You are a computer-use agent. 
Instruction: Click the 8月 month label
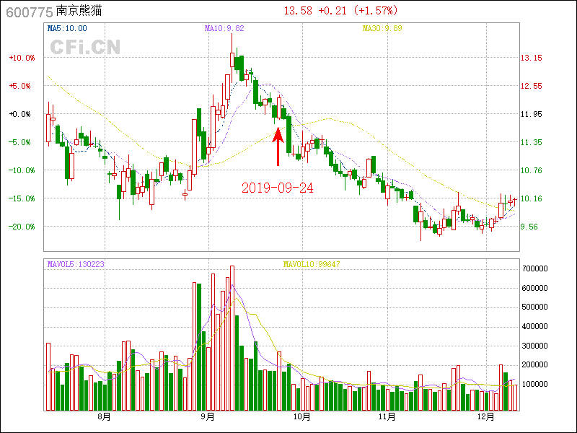104,417
